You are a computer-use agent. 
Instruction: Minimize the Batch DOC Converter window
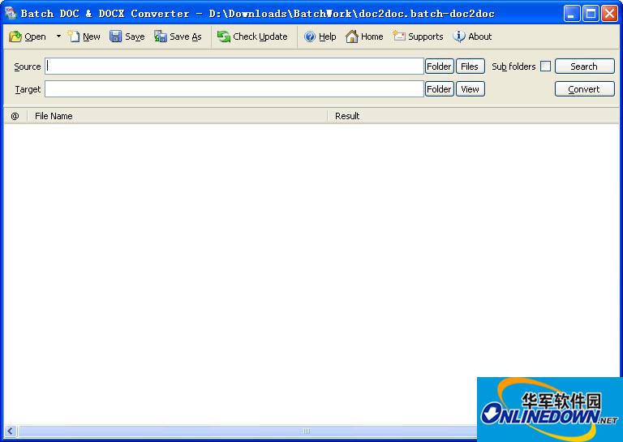[x=571, y=14]
